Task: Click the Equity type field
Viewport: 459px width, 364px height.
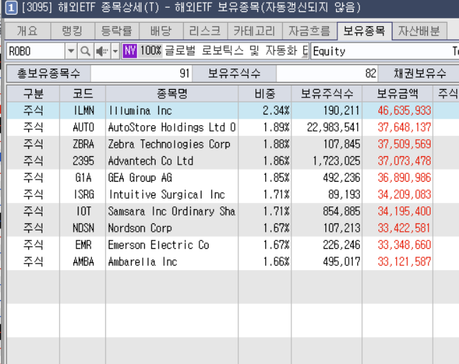Action: (x=385, y=51)
